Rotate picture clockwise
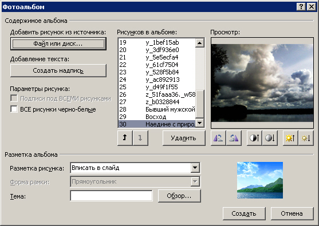This screenshot has height=226, width=319. [x=234, y=138]
